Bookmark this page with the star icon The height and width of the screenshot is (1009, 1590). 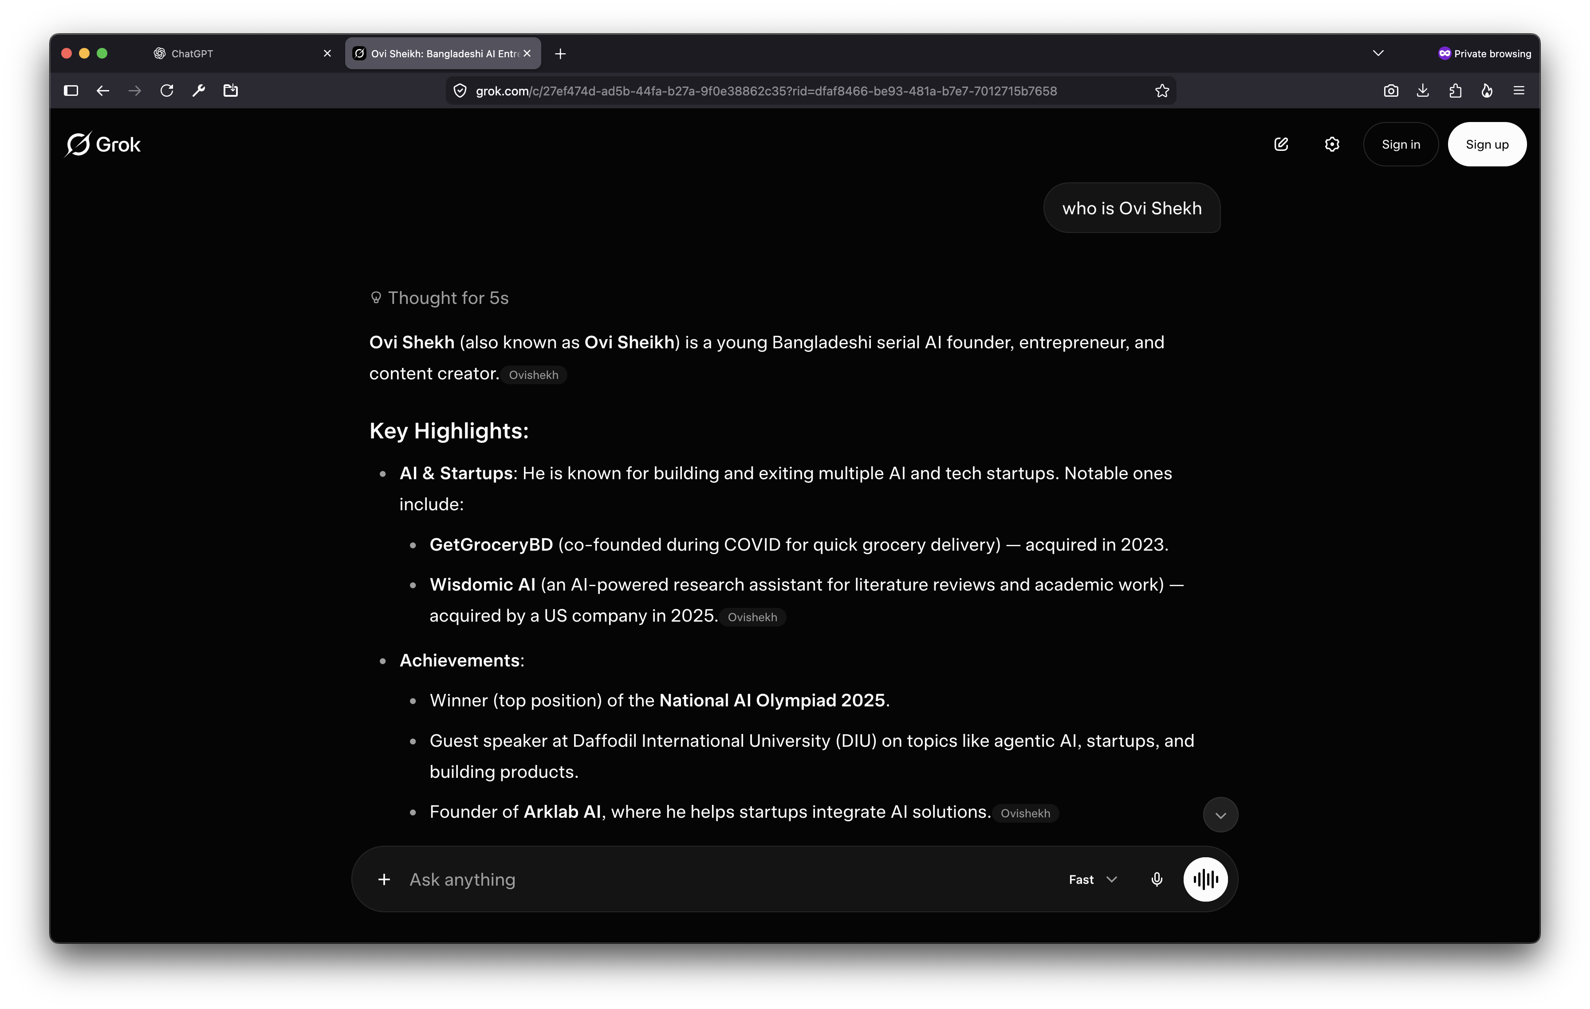[1162, 91]
